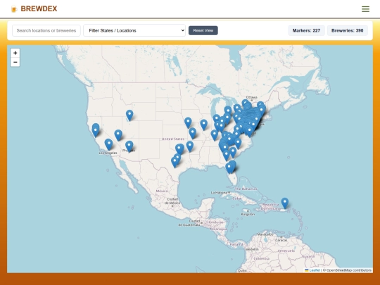The width and height of the screenshot is (380, 285).
Task: Click the Ciudad de México map label
Action: (172, 201)
